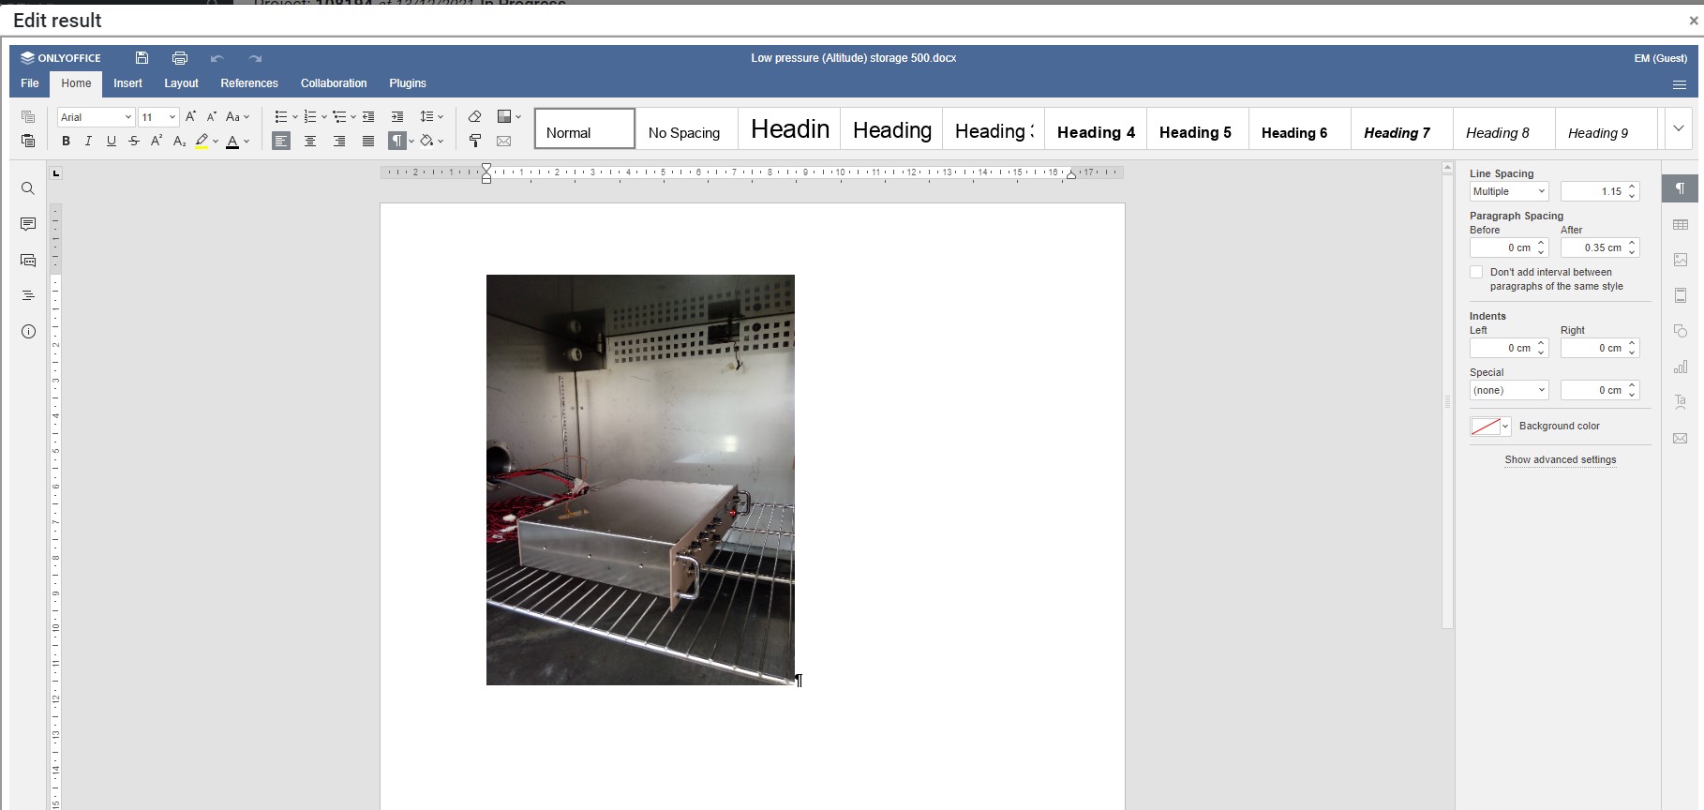Open the Chart settings in the right sidebar
The image size is (1704, 810).
1681,367
